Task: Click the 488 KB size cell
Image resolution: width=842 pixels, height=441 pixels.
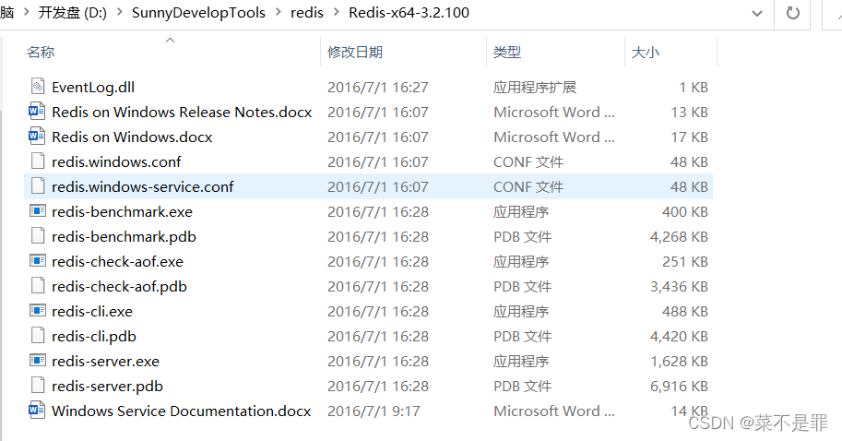Action: pos(684,312)
